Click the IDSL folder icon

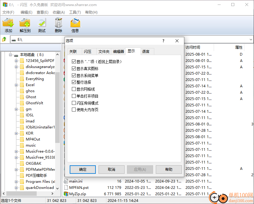(22, 115)
